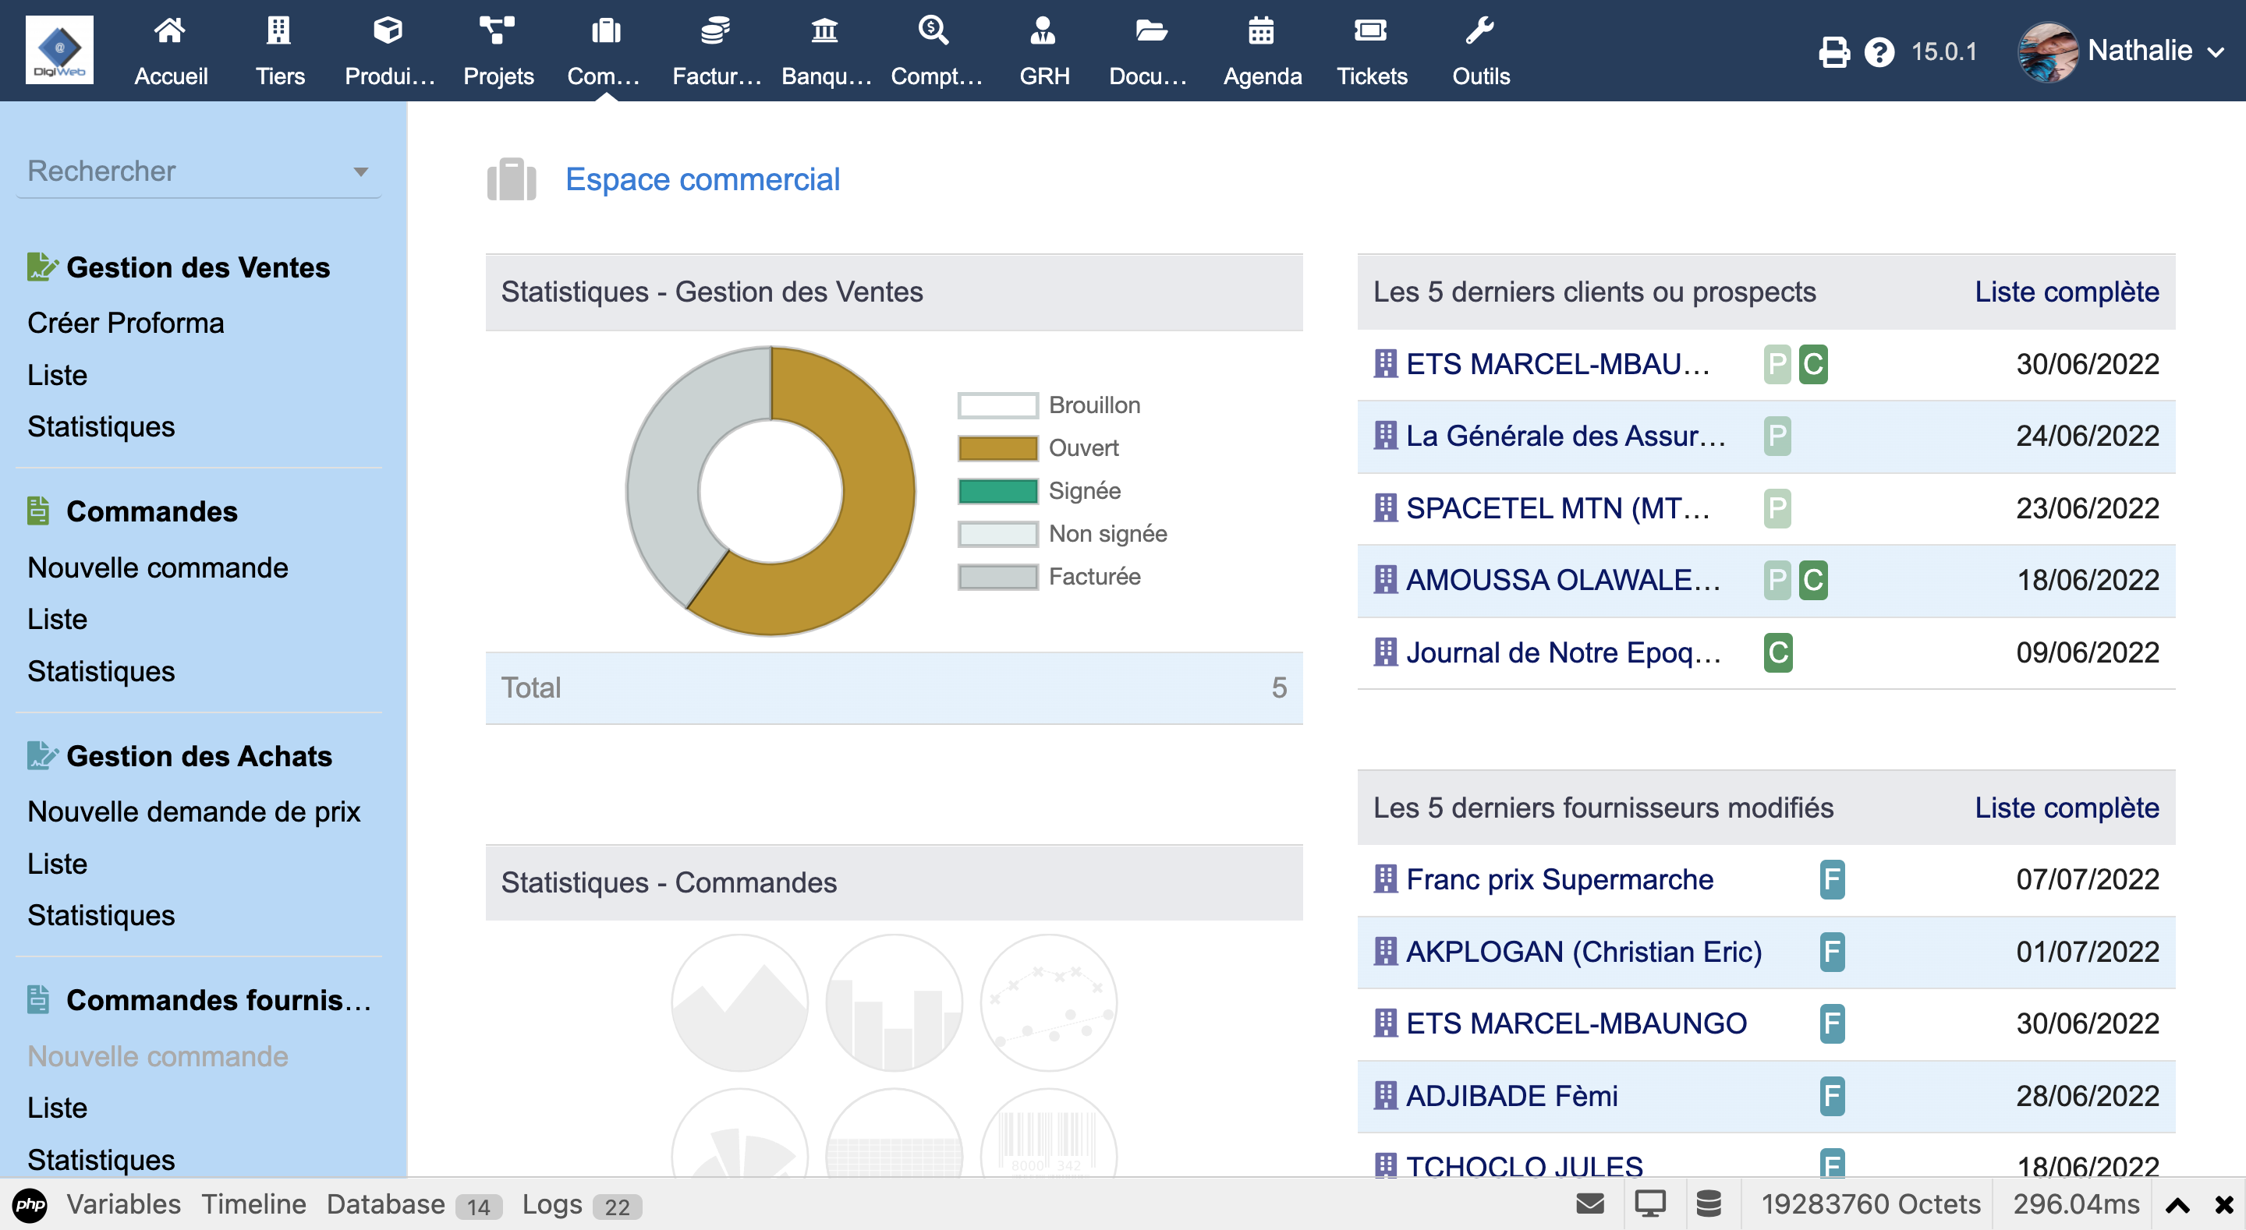The width and height of the screenshot is (2246, 1230).
Task: Click the mail icon in debug bar
Action: (x=1589, y=1203)
